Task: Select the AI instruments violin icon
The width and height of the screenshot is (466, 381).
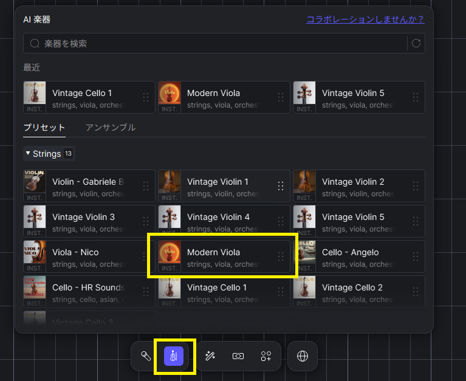Action: pyautogui.click(x=174, y=356)
